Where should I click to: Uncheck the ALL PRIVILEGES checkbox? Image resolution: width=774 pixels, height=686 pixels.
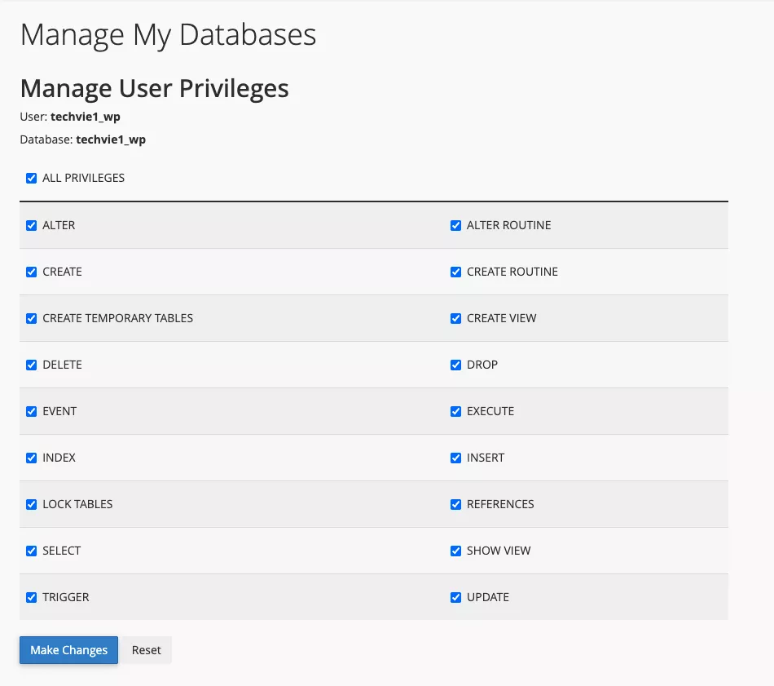(x=32, y=178)
